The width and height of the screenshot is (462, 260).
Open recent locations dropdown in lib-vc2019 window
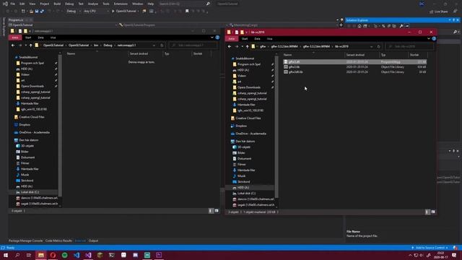pyautogui.click(x=243, y=46)
